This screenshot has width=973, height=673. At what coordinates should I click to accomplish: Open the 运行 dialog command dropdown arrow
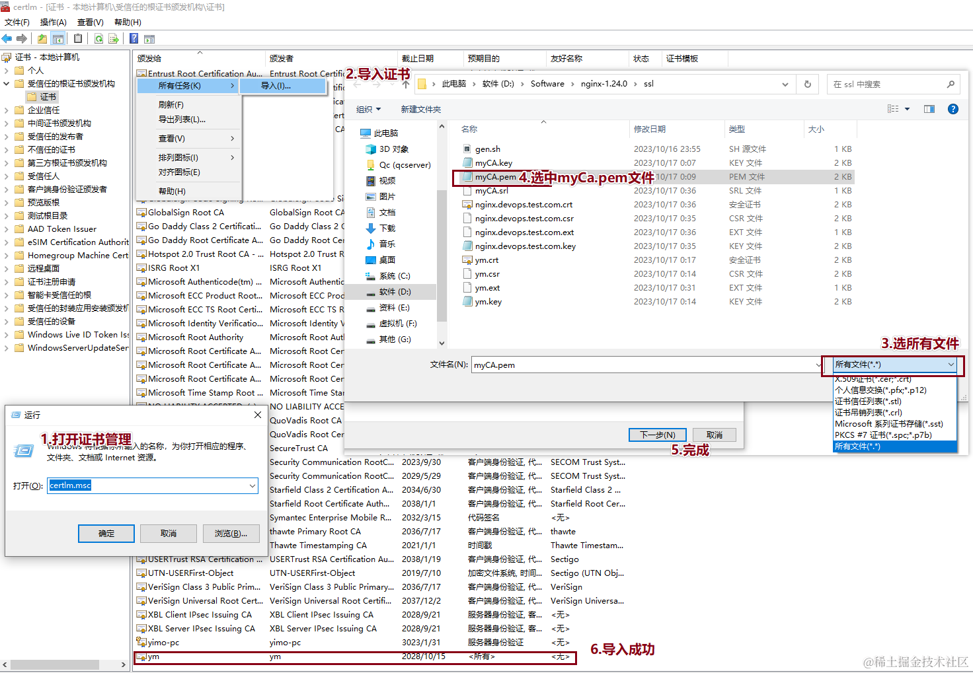(253, 486)
